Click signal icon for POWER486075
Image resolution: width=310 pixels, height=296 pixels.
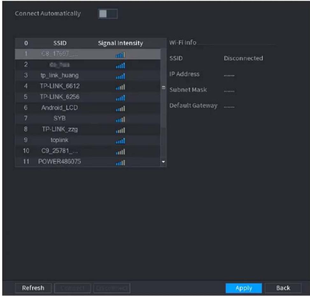click(120, 163)
